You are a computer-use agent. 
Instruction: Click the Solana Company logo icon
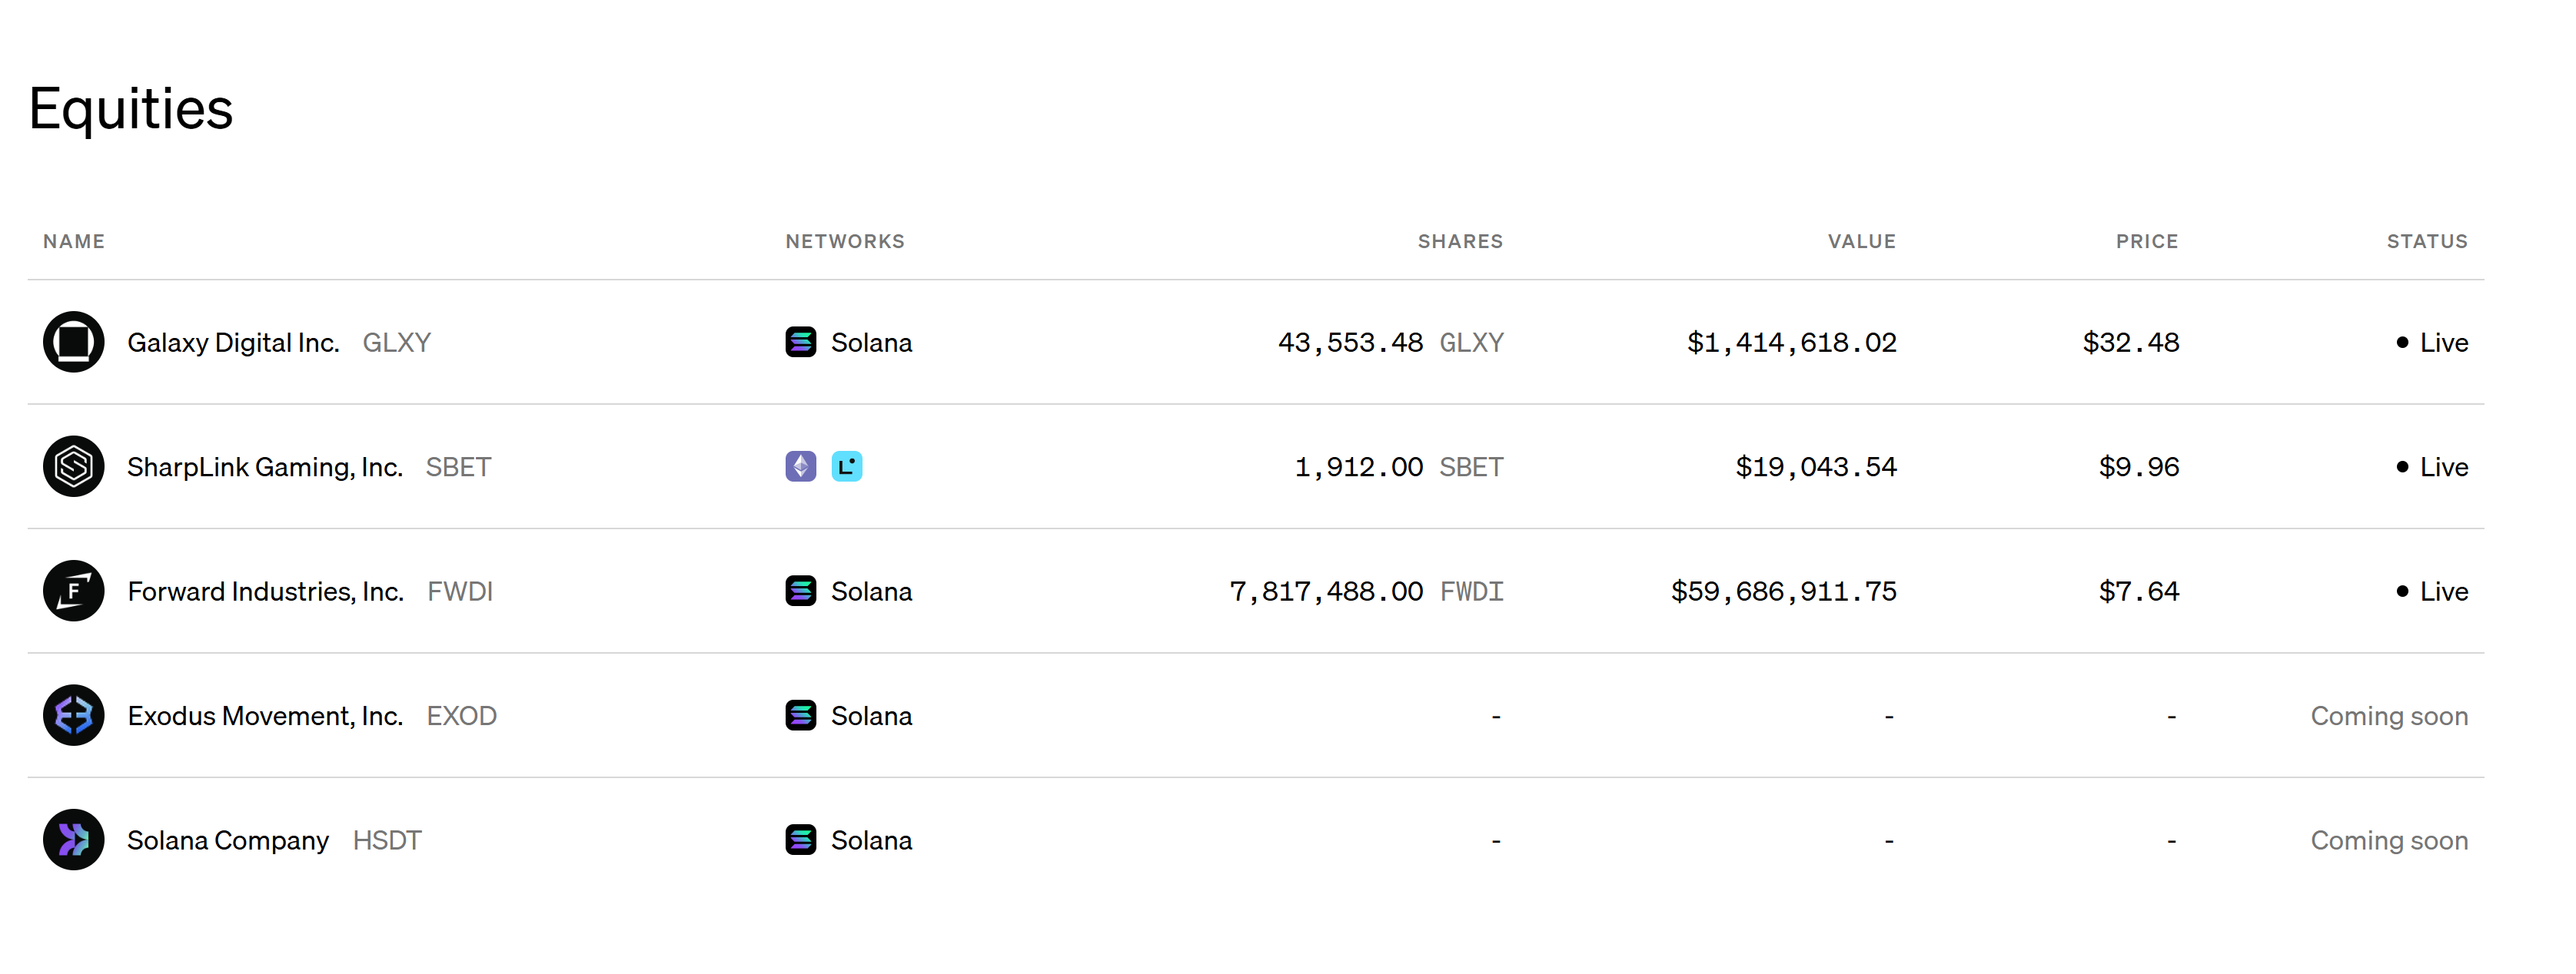73,839
